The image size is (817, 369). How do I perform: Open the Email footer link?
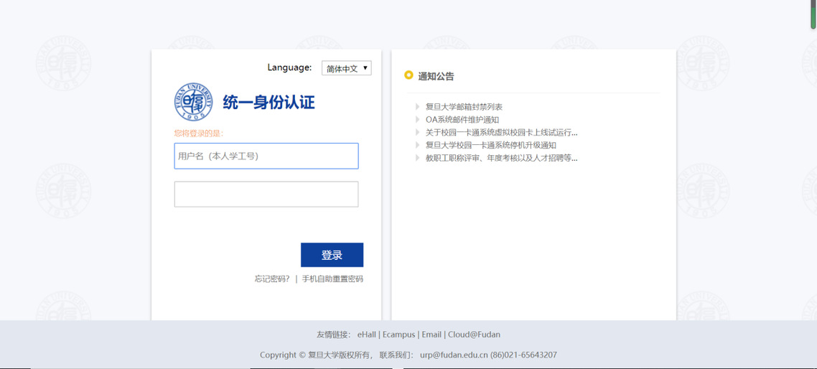pyautogui.click(x=431, y=335)
